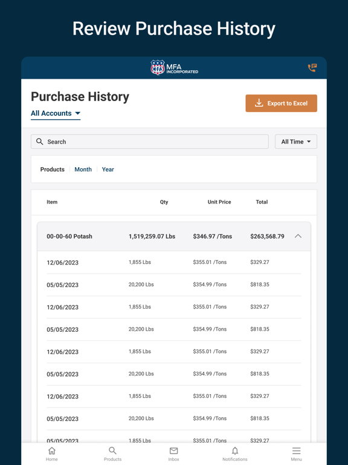Click Export to Excel button
348x465 pixels.
[x=281, y=103]
